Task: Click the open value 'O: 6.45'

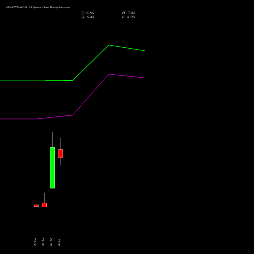Action: click(x=88, y=17)
